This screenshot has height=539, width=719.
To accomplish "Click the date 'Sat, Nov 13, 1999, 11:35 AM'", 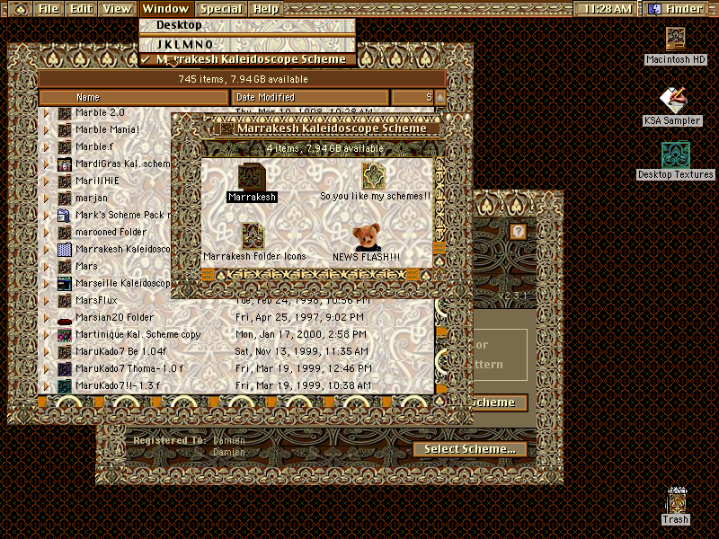I will [301, 351].
